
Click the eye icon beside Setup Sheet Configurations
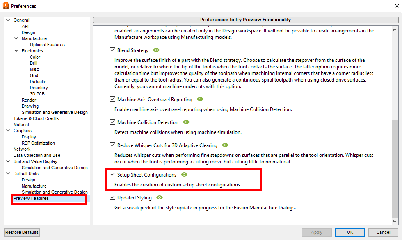click(x=184, y=174)
